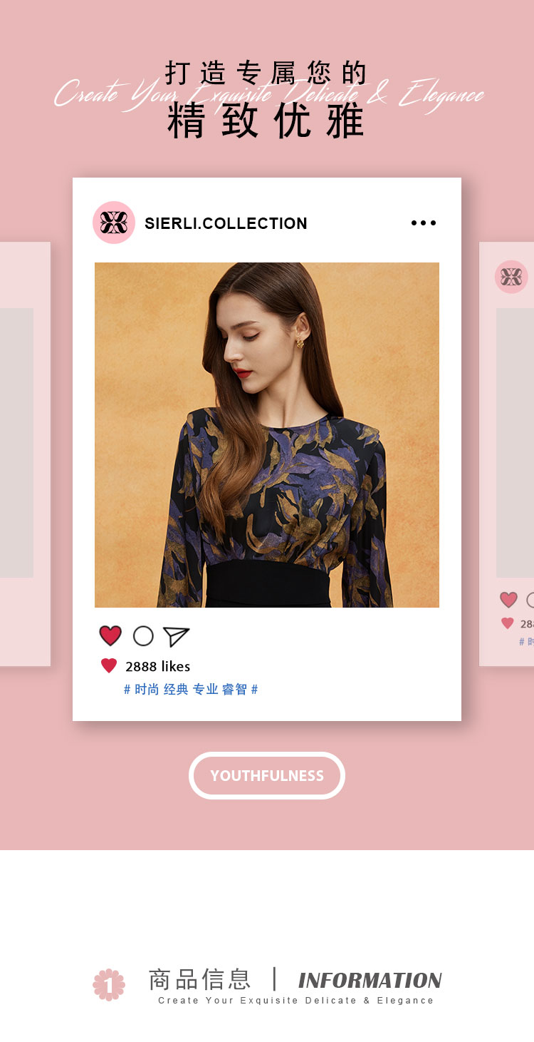The height and width of the screenshot is (1042, 534).
Task: Select the partially visible left post card
Action: (x=25, y=454)
